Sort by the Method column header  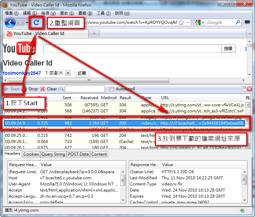[109, 98]
